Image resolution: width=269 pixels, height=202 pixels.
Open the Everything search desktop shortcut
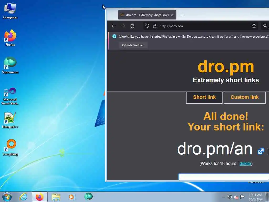coord(10,147)
